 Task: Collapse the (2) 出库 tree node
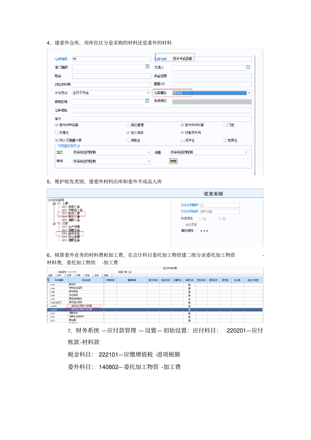click(x=54, y=224)
